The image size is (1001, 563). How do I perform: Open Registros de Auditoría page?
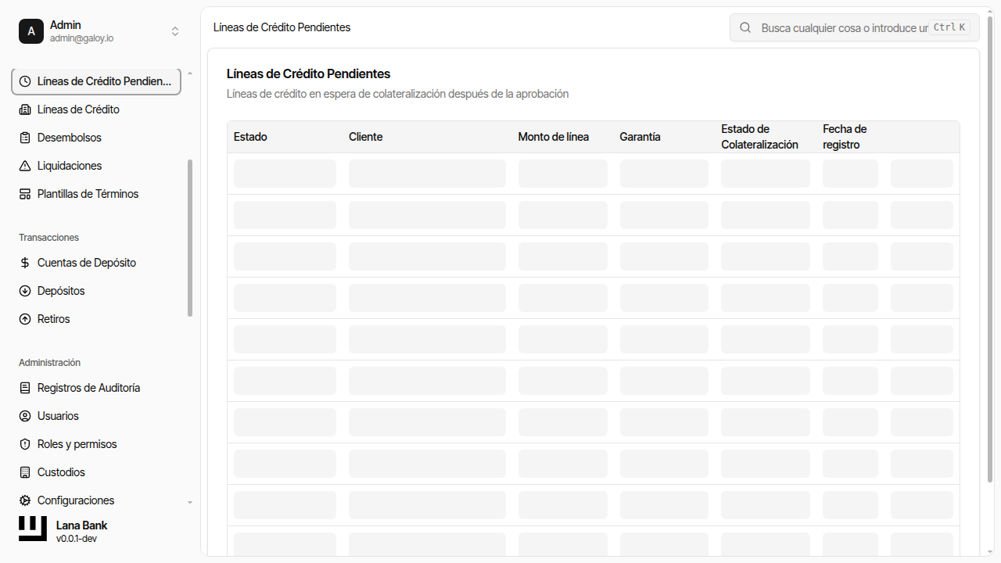(x=88, y=388)
